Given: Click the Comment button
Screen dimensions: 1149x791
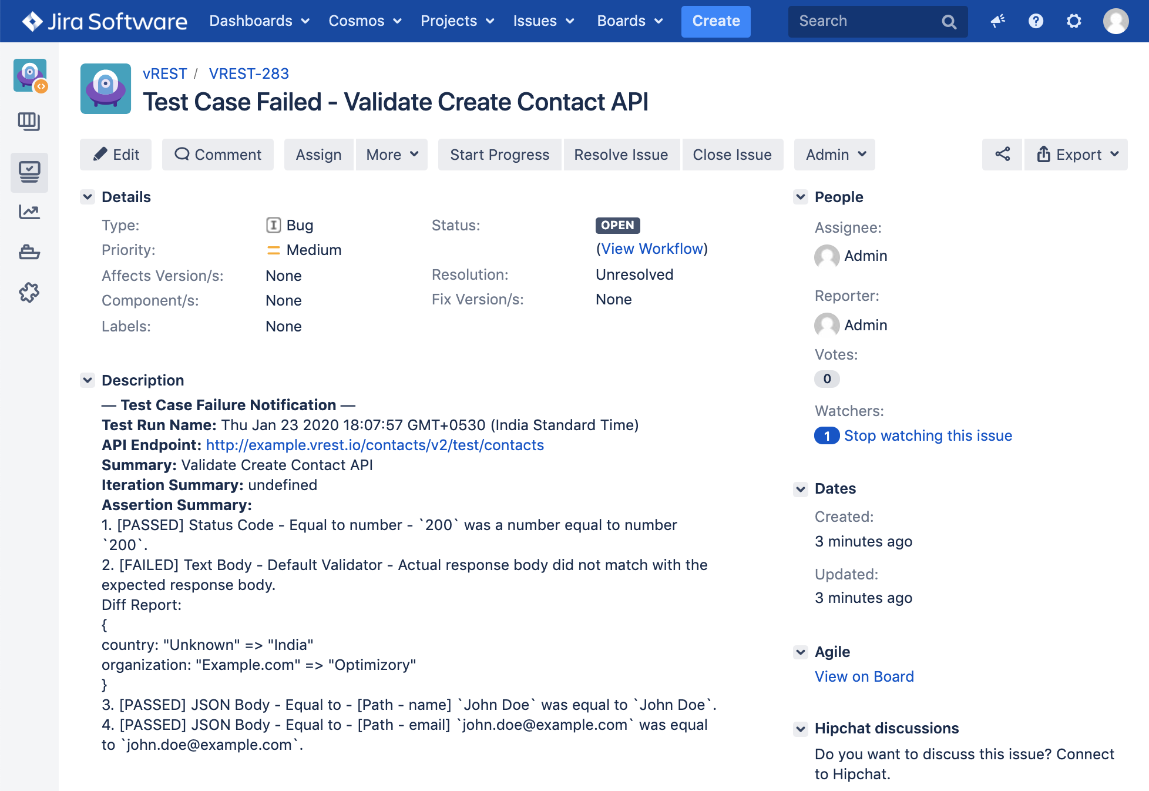Looking at the screenshot, I should tap(218, 155).
